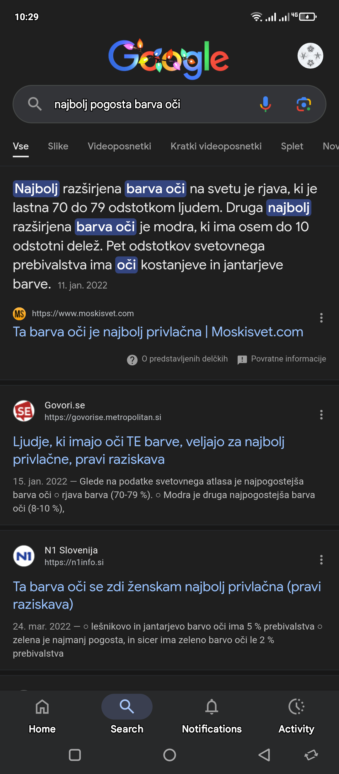
Task: Expand options menu for Govori.se result
Action: (x=321, y=415)
